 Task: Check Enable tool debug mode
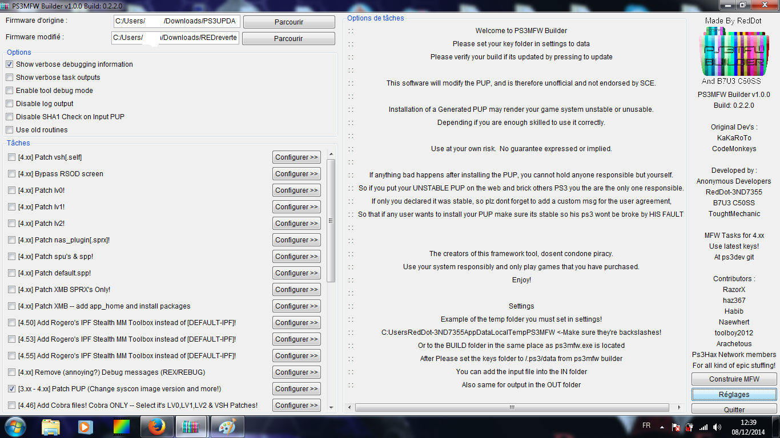pos(10,91)
